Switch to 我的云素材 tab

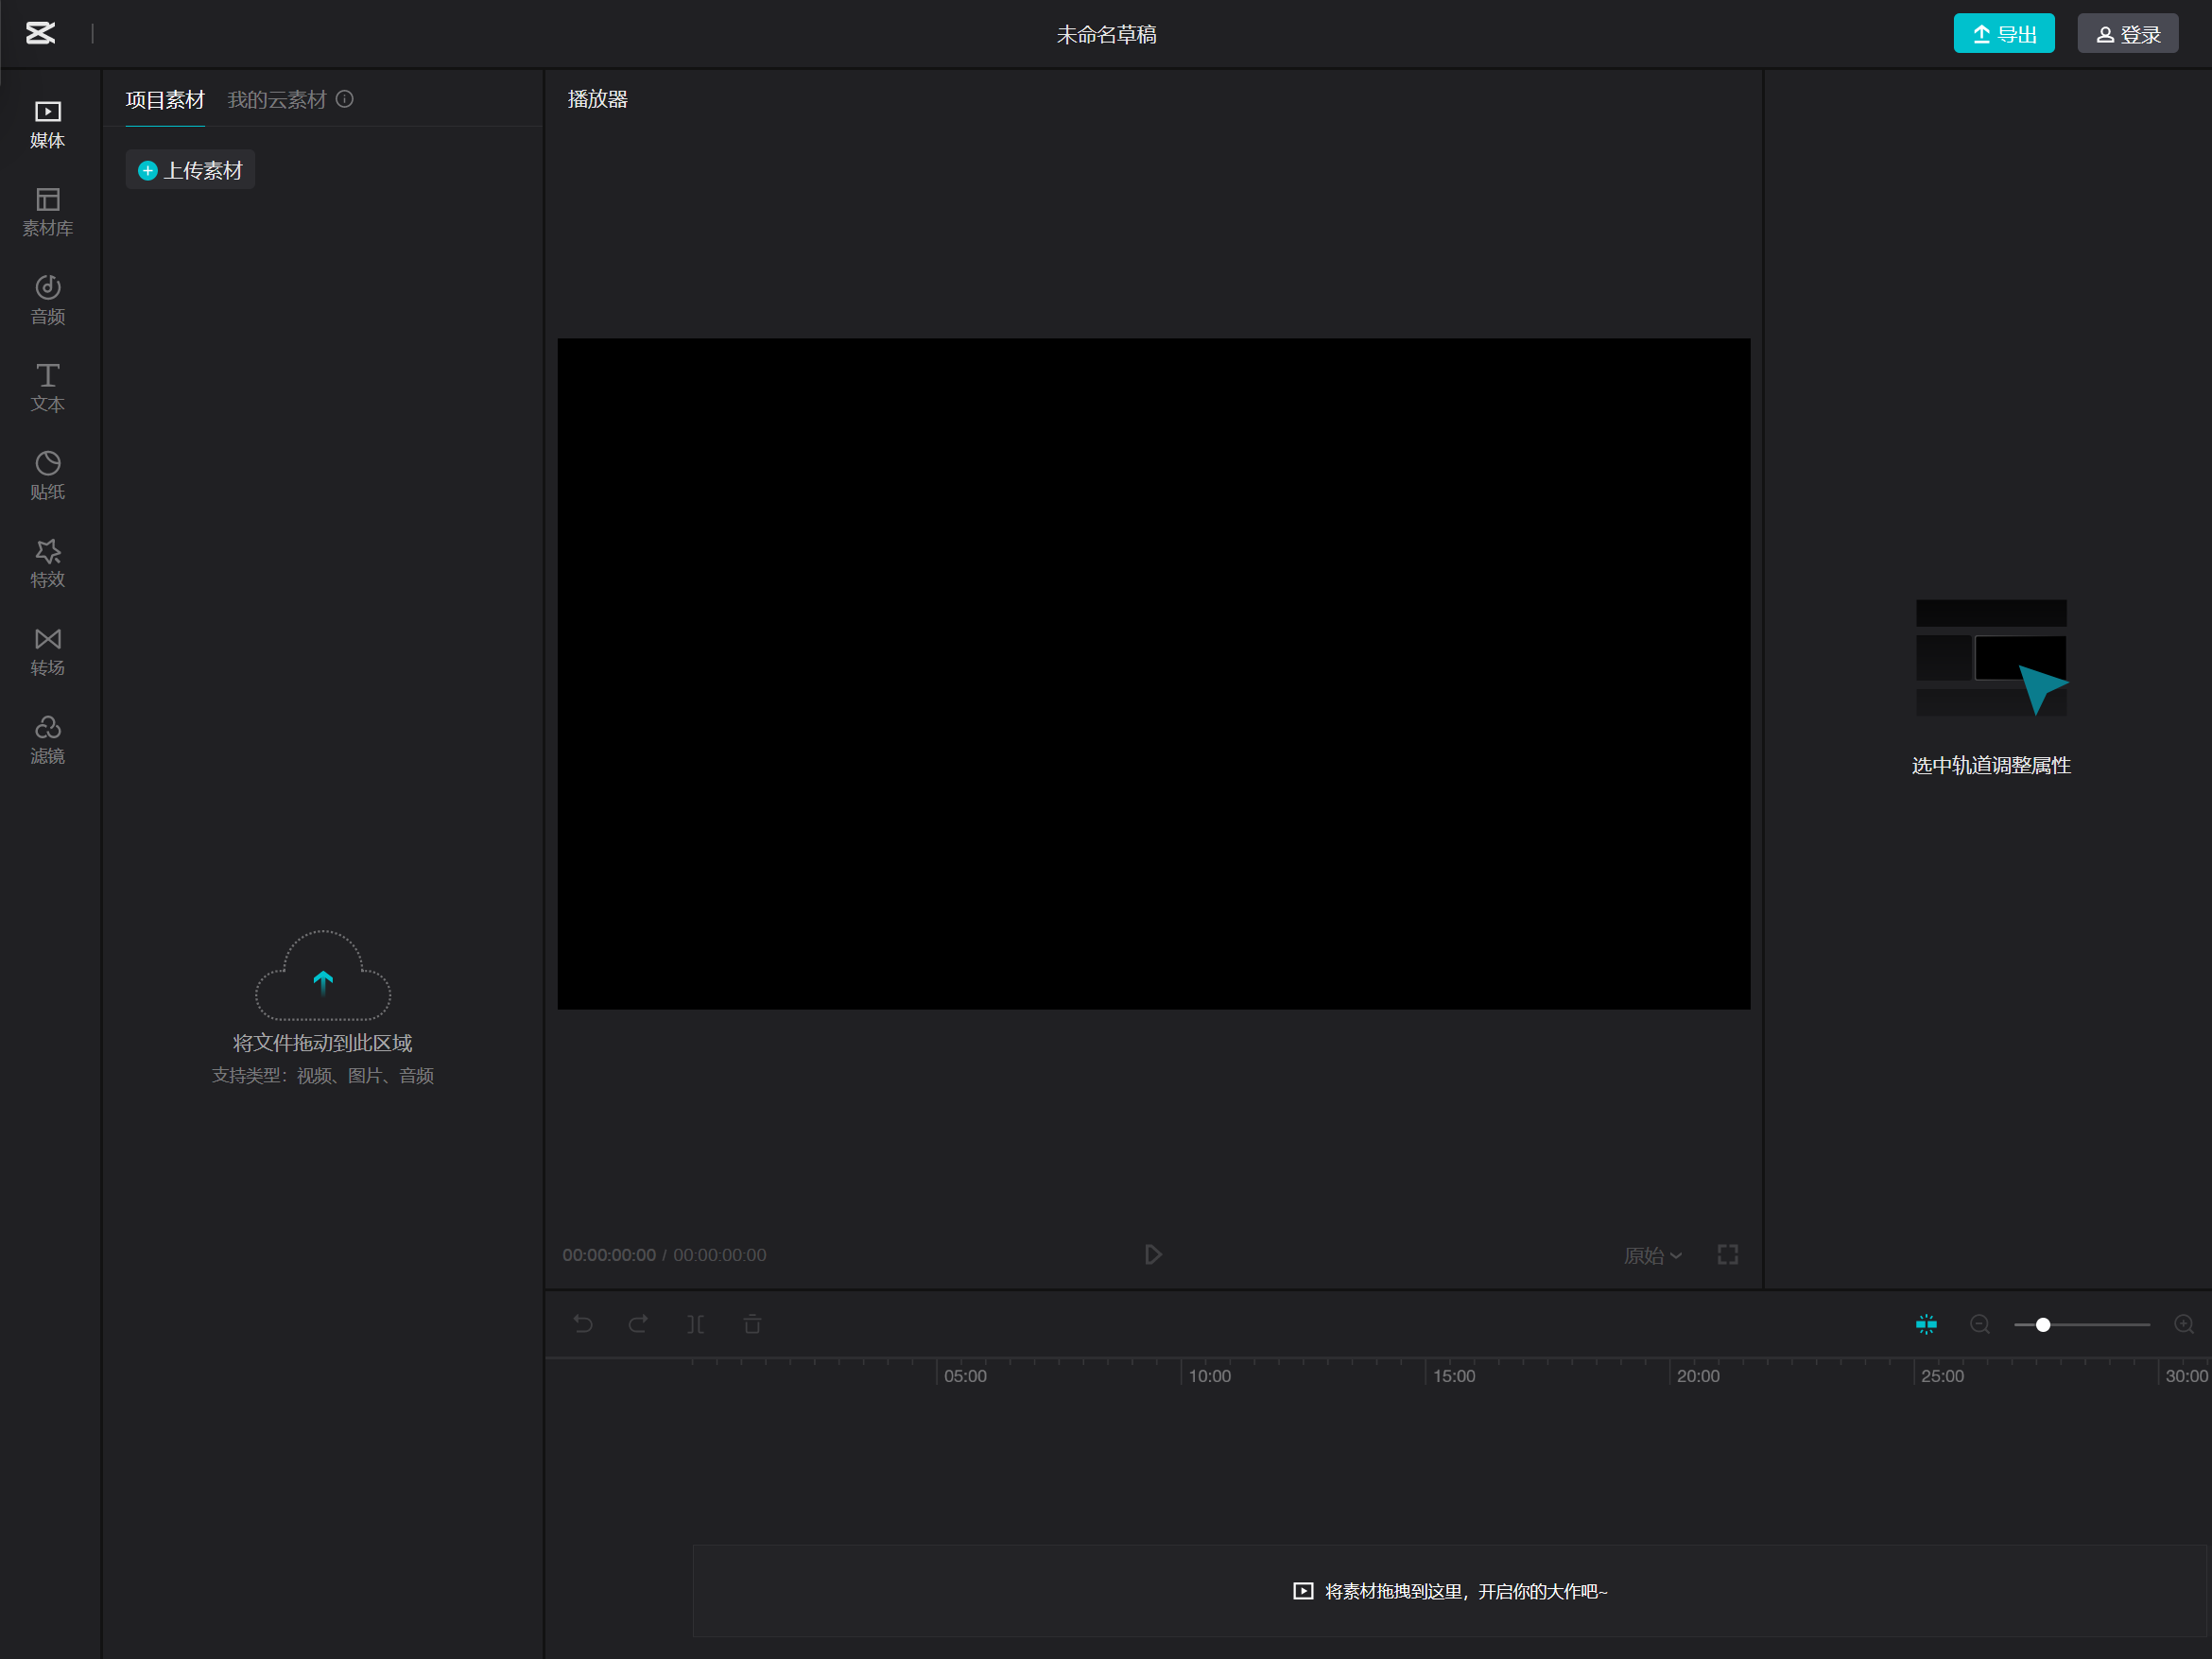277,100
